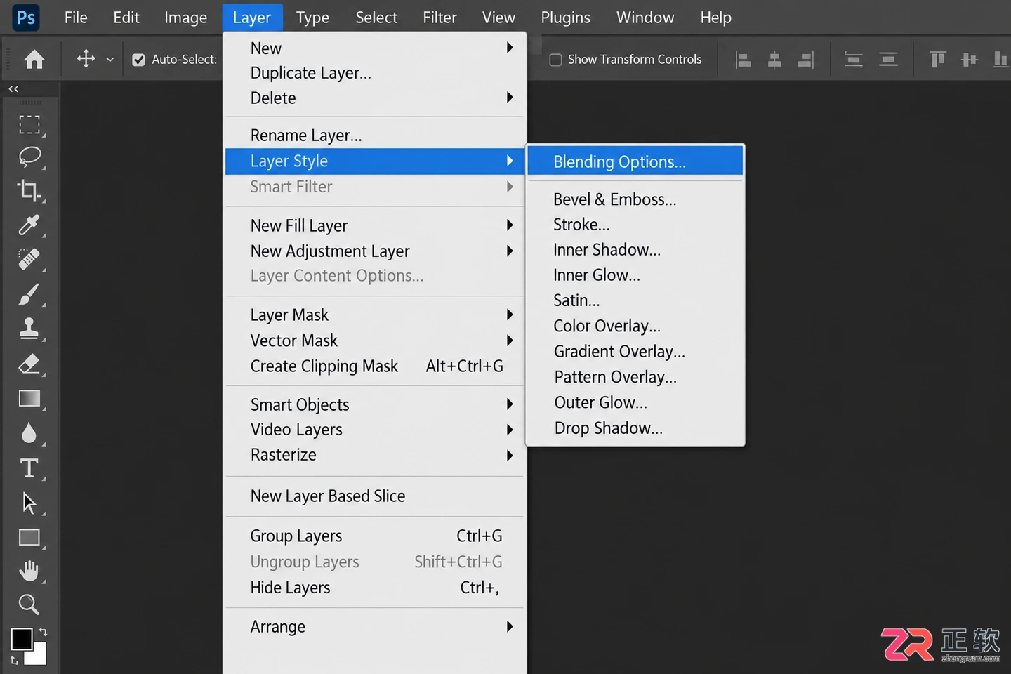This screenshot has height=674, width=1011.
Task: Collapse the tools panel double-arrow
Action: [x=13, y=89]
